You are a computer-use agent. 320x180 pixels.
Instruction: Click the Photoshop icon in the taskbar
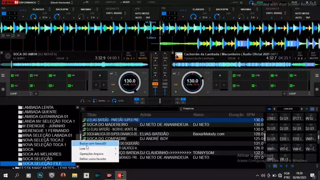[40, 176]
